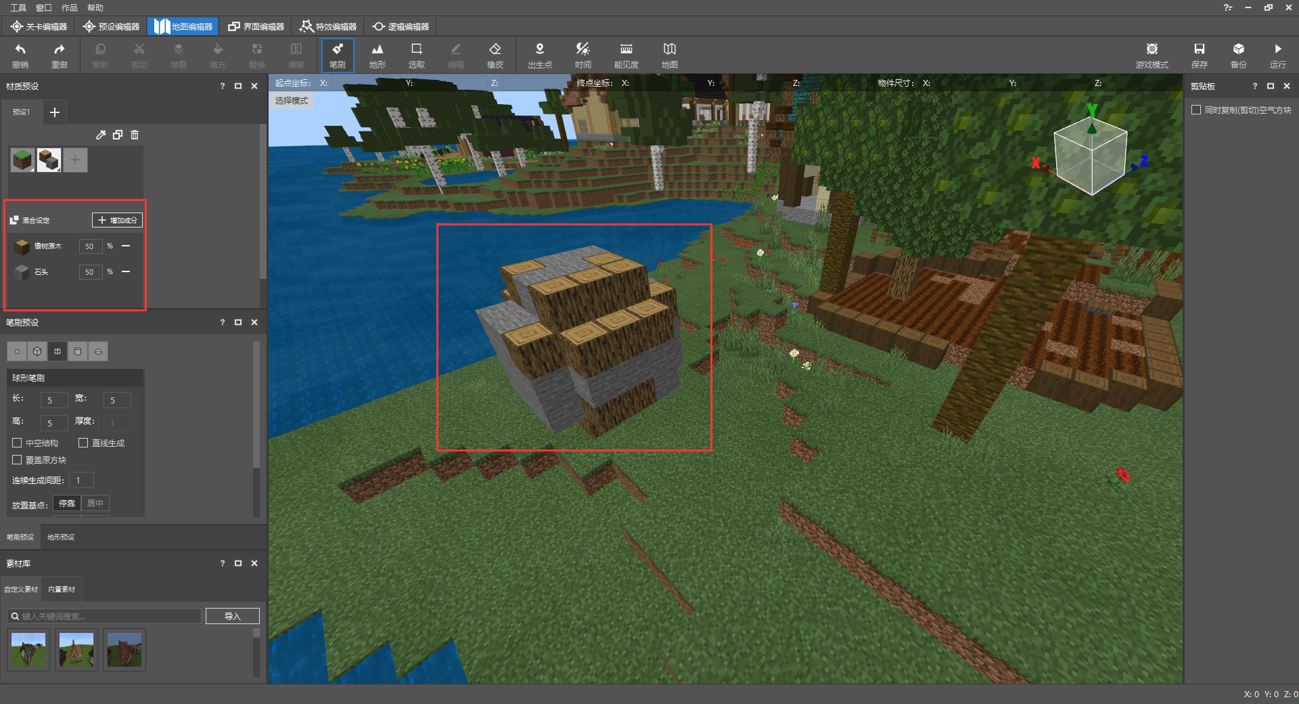Viewport: 1299px width, 704px height.
Task: Select the cube brush shape
Action: pos(37,351)
